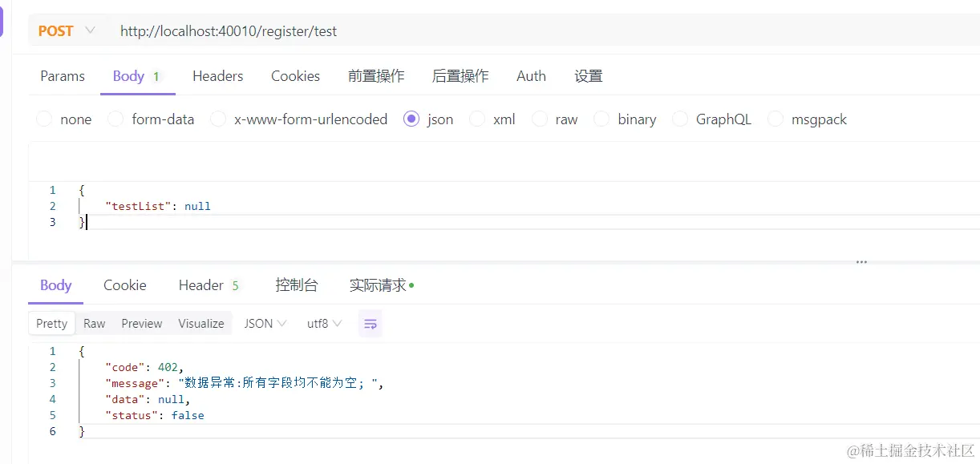Open the request Cookies tab
Viewport: 980px width, 464px height.
(295, 76)
